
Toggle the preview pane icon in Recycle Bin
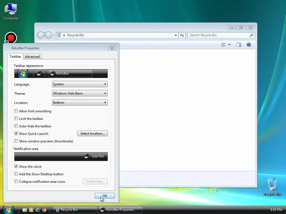(x=239, y=45)
